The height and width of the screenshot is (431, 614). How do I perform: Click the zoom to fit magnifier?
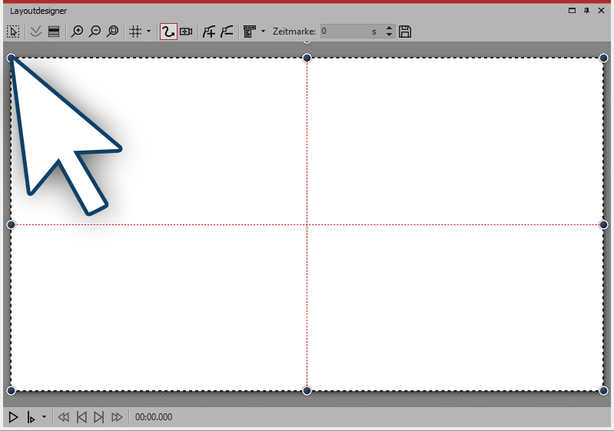click(x=113, y=31)
